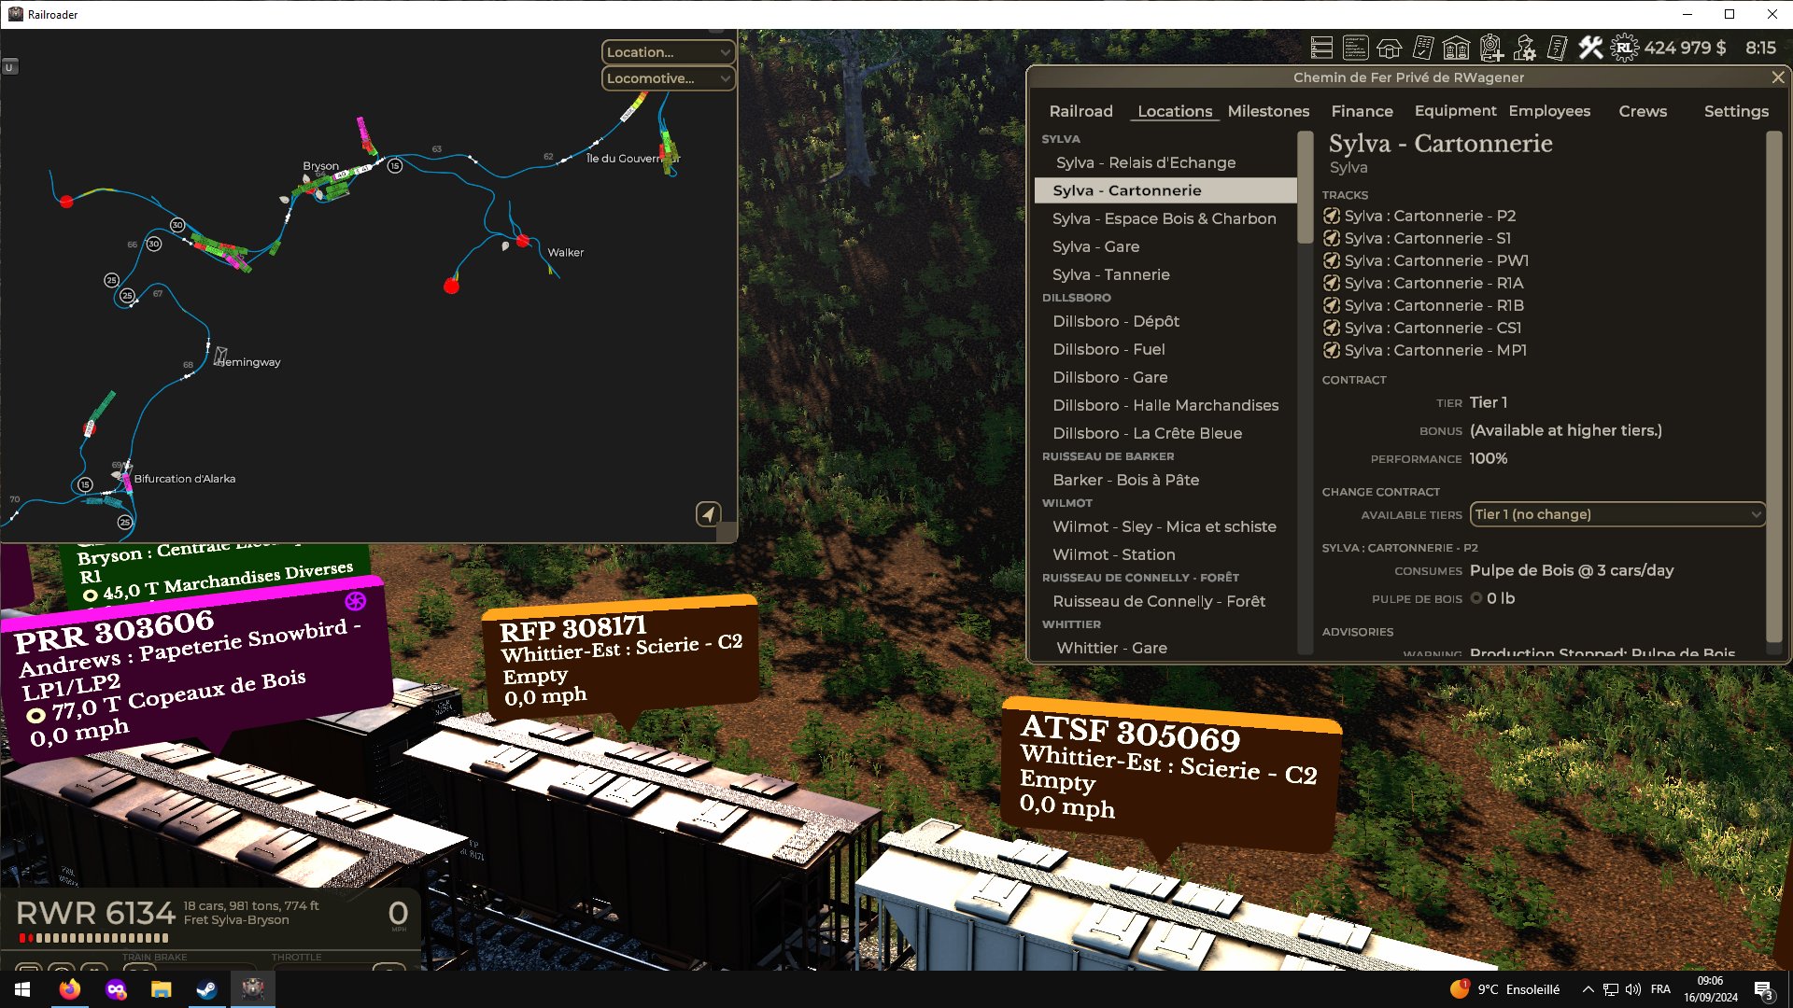Switch to the Railroad tab
Image resolution: width=1793 pixels, height=1008 pixels.
point(1080,111)
